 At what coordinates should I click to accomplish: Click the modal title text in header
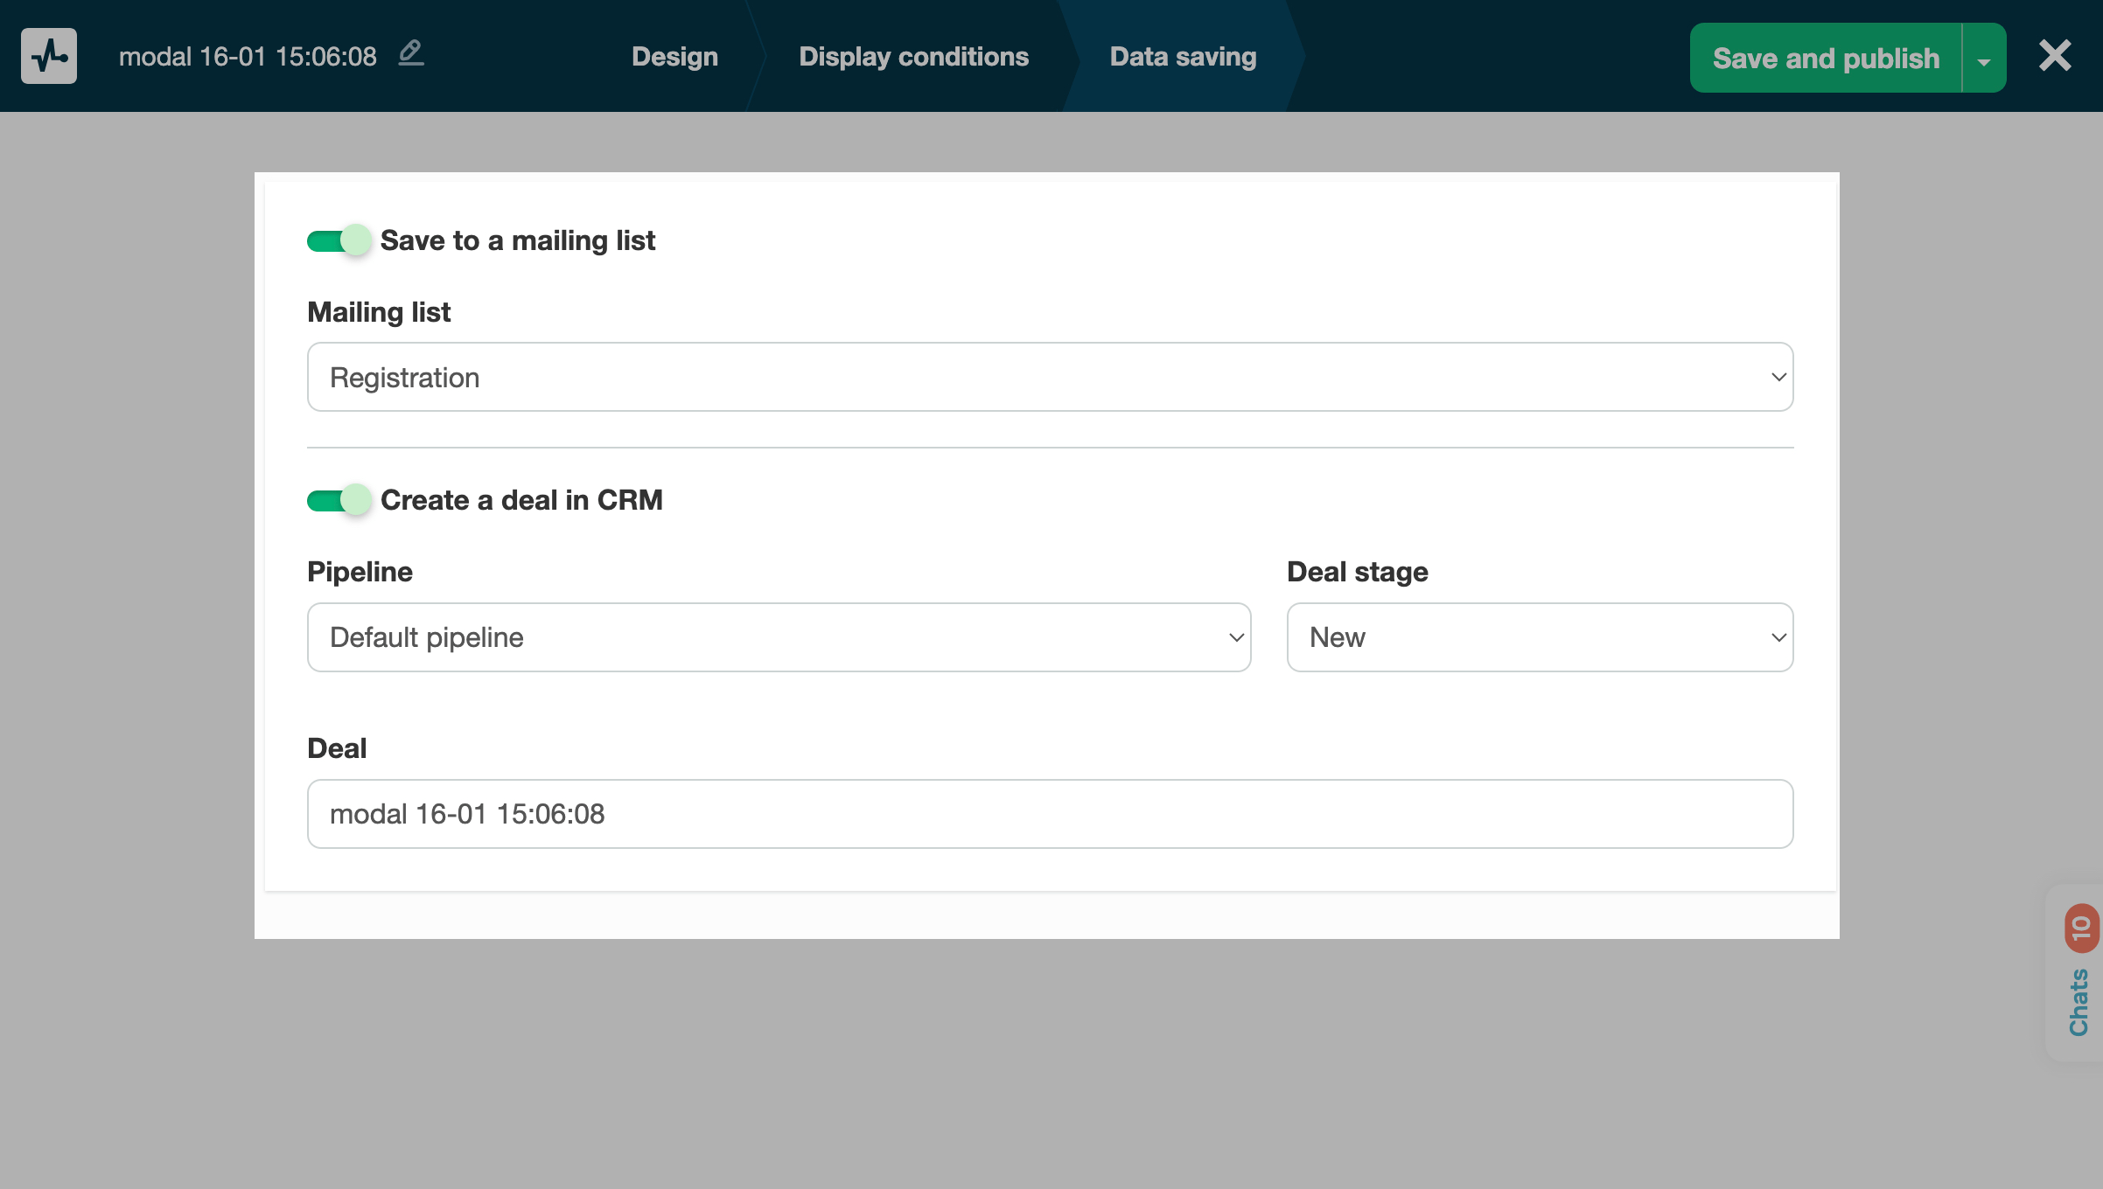point(248,57)
